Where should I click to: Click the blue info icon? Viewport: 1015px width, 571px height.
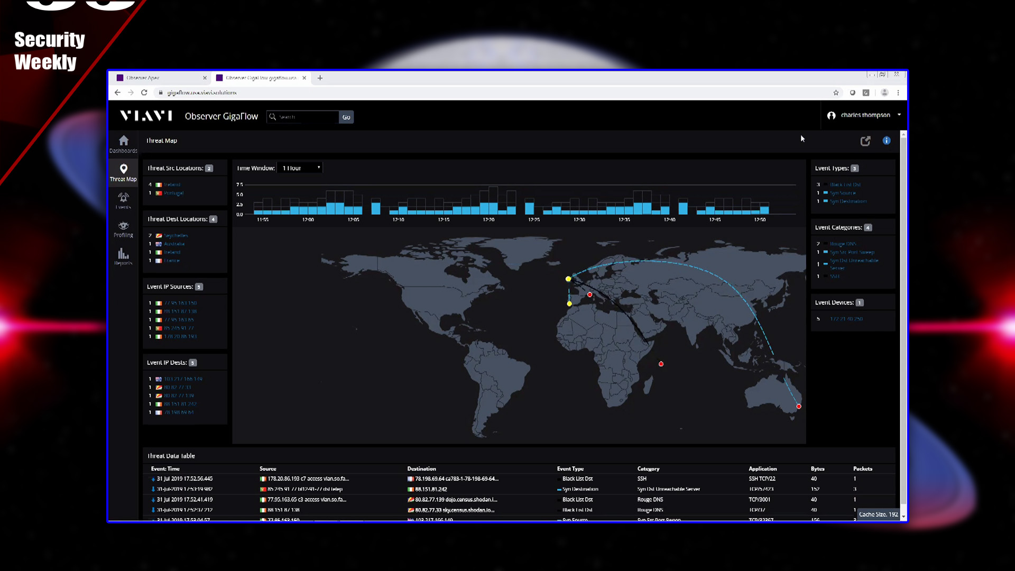click(x=887, y=141)
